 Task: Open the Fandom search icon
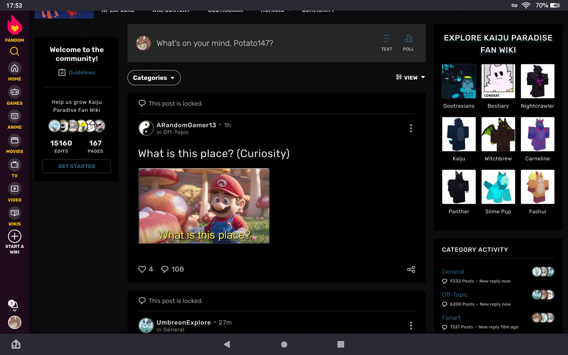[x=14, y=51]
